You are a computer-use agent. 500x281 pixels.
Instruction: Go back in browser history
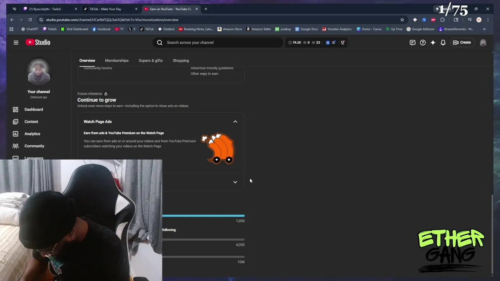[12, 20]
